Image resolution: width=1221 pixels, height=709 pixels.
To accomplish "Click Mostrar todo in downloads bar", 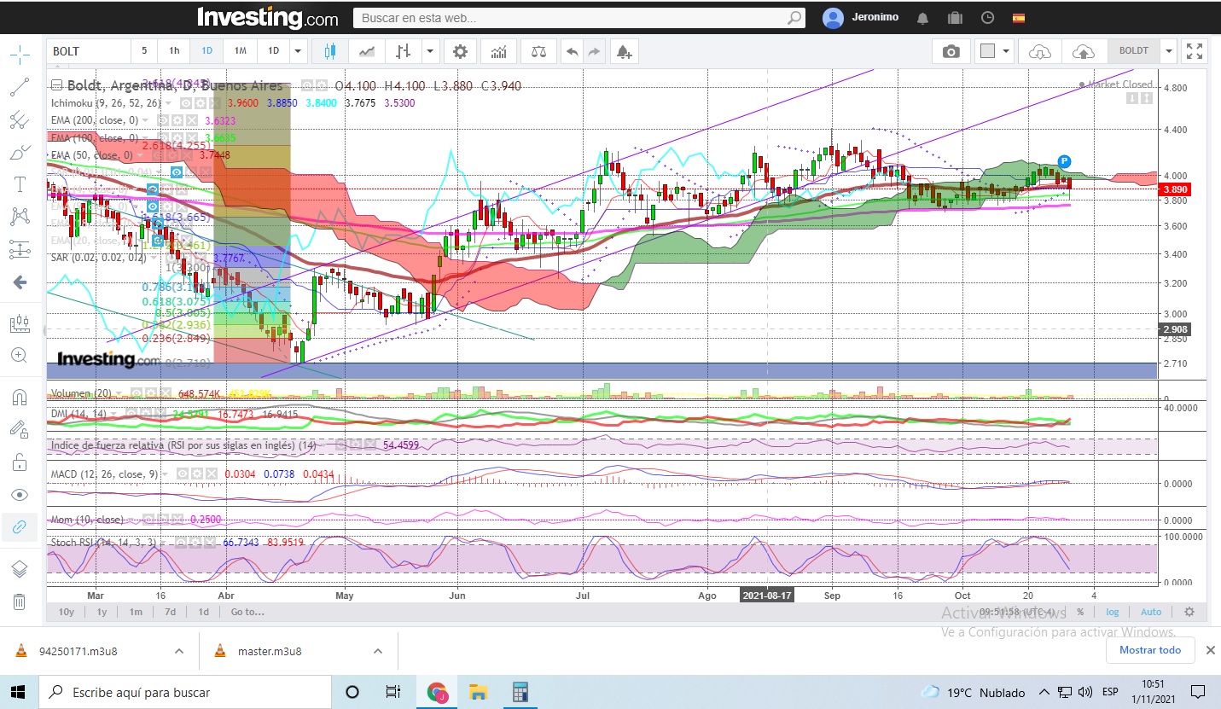I will [x=1150, y=650].
